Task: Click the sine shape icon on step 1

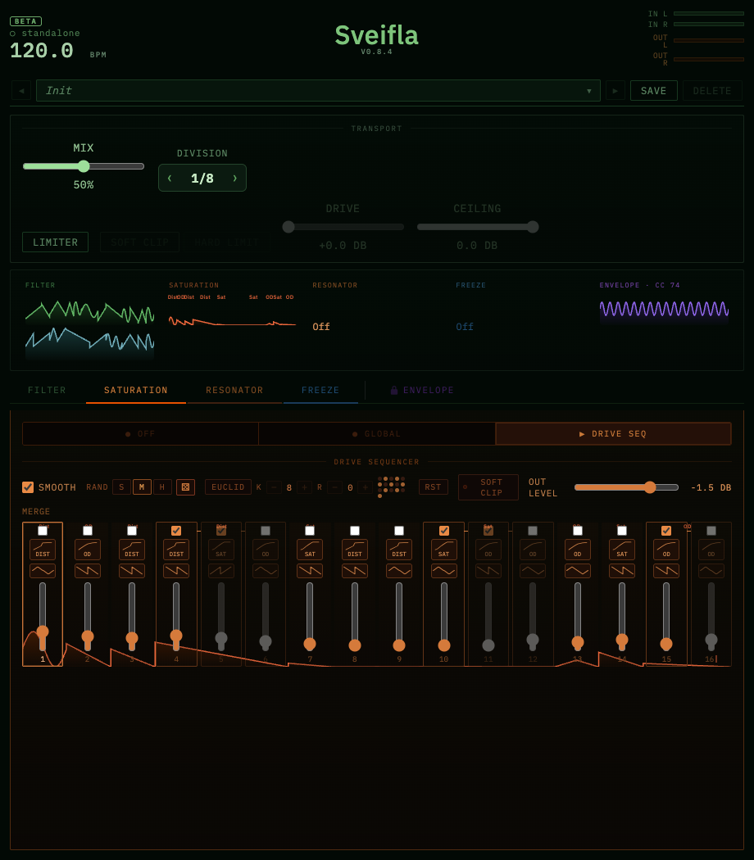Action: point(43,571)
